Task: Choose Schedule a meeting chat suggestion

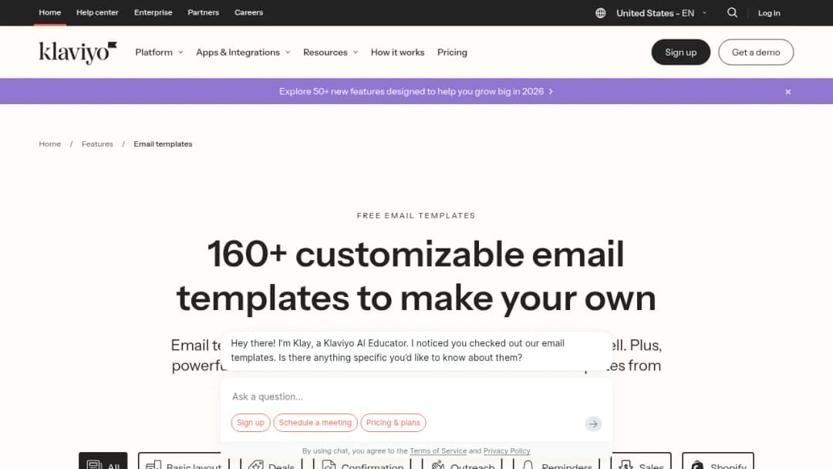Action: pyautogui.click(x=315, y=423)
